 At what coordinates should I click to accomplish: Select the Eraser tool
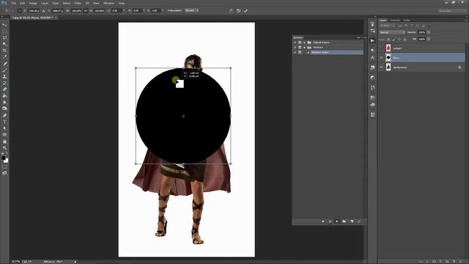point(4,89)
